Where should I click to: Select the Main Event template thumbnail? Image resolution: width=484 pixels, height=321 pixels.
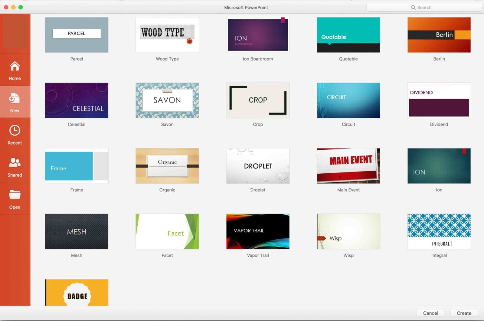click(x=348, y=166)
